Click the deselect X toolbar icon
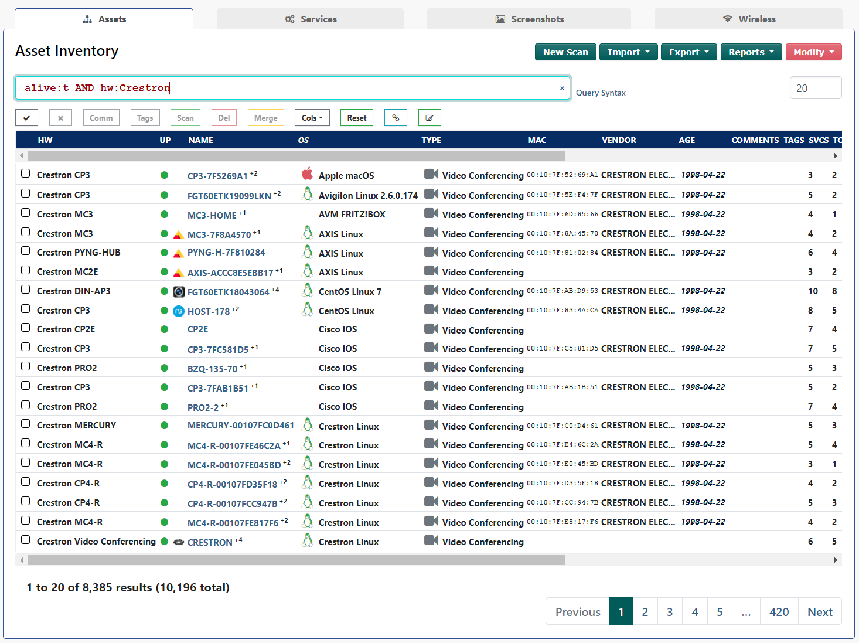Screen dimensions: 859x643 point(60,117)
